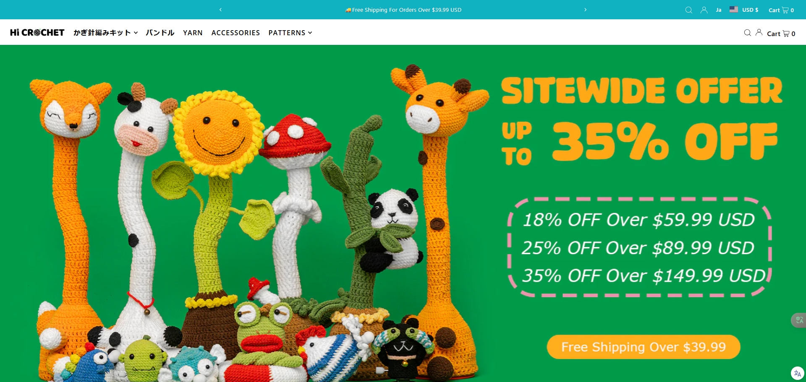Open the バンドル menu item
The height and width of the screenshot is (382, 806).
point(160,33)
